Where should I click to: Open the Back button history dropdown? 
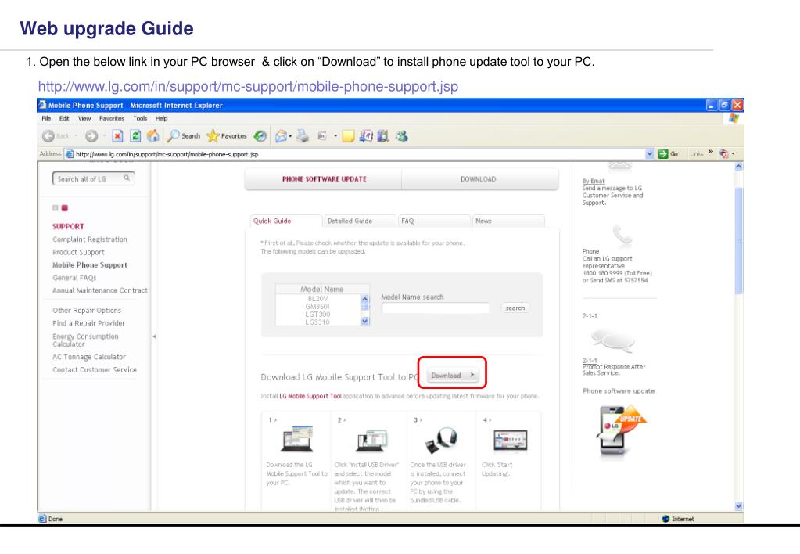[x=76, y=136]
